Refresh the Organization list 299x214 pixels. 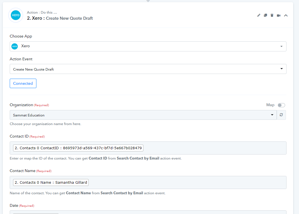click(281, 115)
